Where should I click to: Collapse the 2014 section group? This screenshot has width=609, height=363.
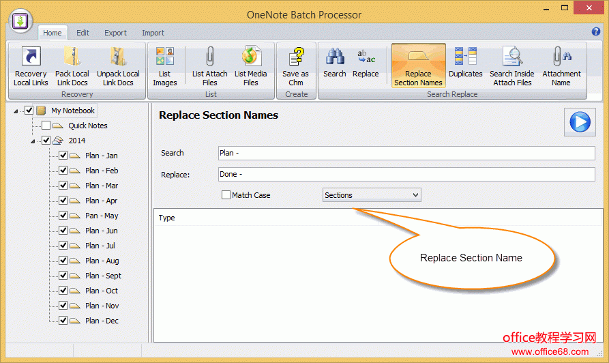point(33,141)
